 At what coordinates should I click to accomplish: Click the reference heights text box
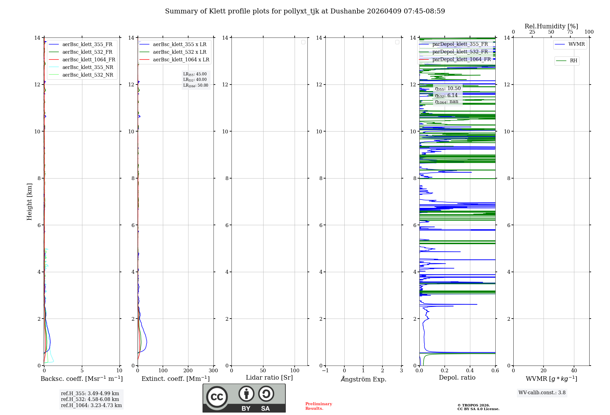point(91,399)
